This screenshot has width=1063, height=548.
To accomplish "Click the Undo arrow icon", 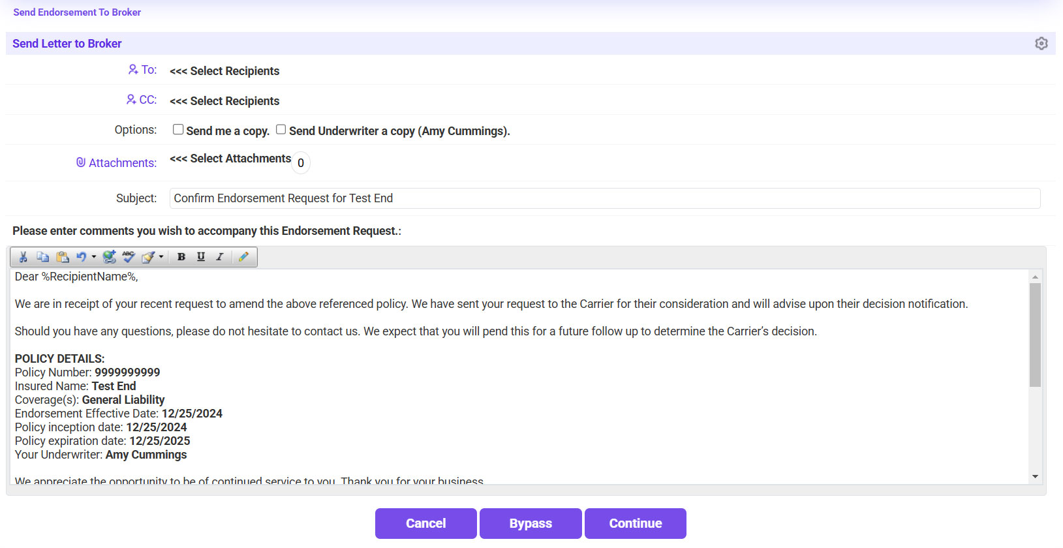I will coord(81,257).
